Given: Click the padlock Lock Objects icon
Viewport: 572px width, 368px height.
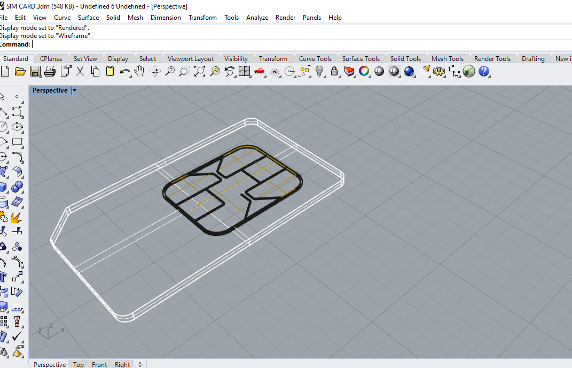Looking at the screenshot, I should click(x=334, y=71).
